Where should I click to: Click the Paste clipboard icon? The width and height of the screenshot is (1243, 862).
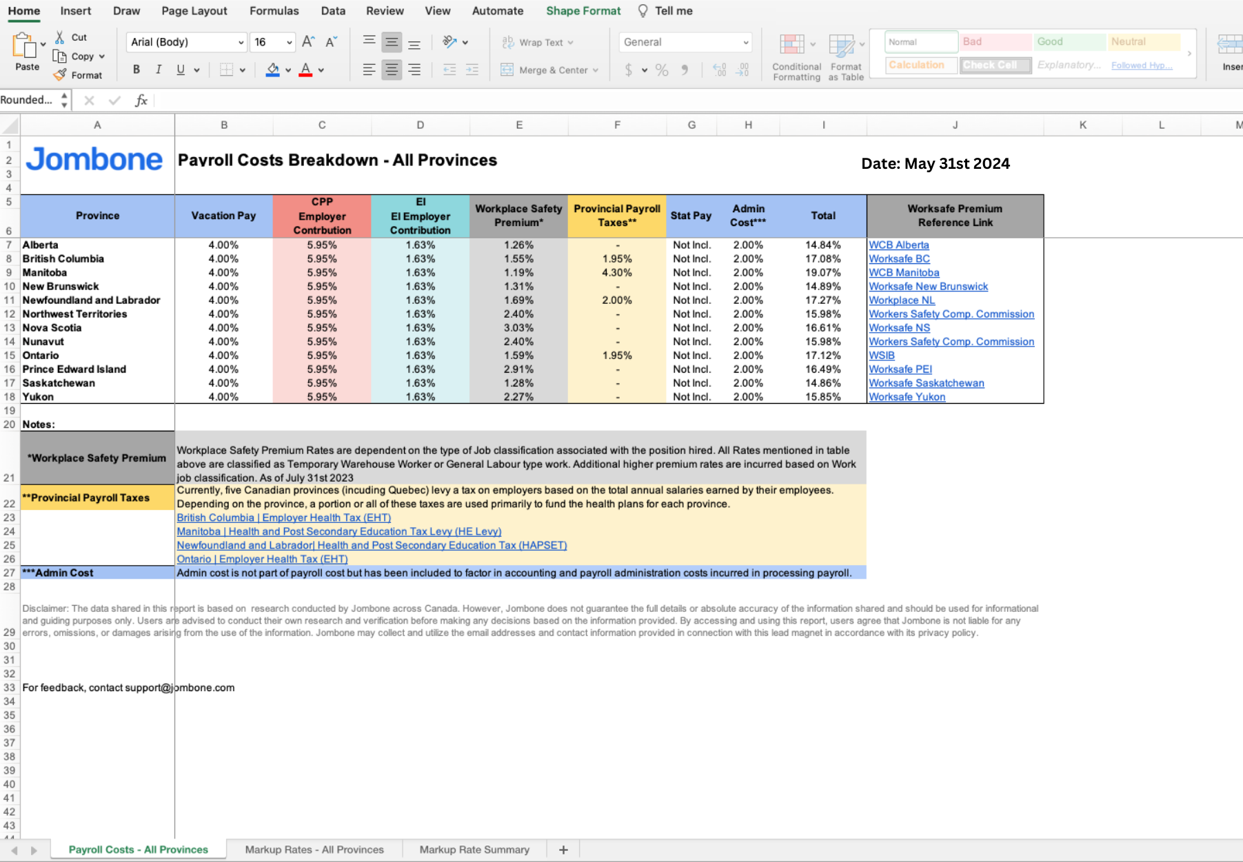pyautogui.click(x=24, y=46)
